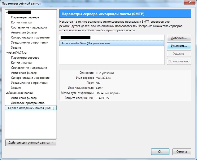Open Параметры сервера under Astar@is74.ru
The height and width of the screenshot is (160, 197).
pos(25,58)
